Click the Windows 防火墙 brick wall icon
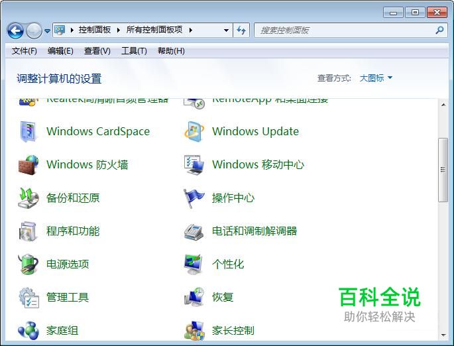This screenshot has width=454, height=346. (x=28, y=165)
